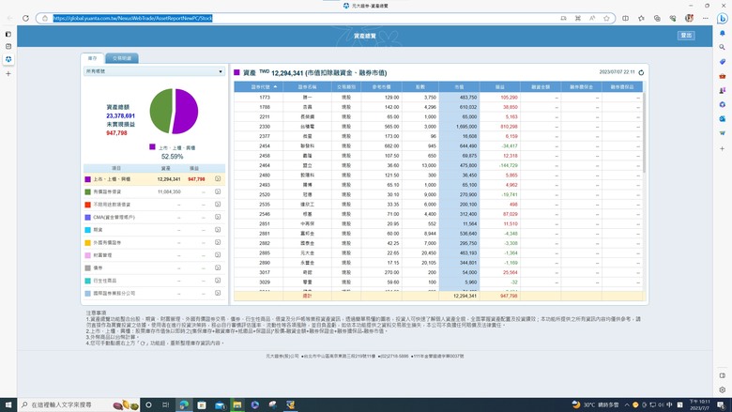Open Edge split screen icon
The image size is (732, 412).
pos(626,18)
